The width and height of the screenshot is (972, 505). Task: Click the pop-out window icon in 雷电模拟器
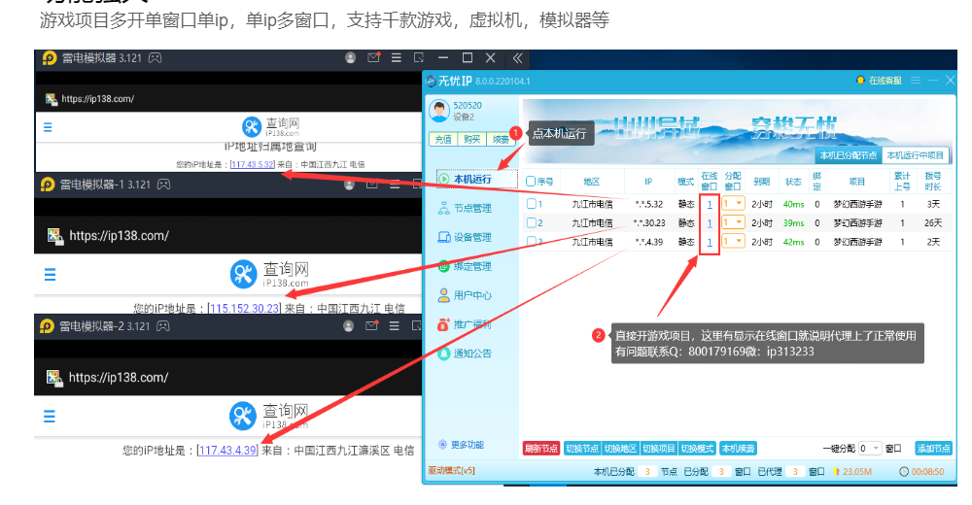point(419,57)
